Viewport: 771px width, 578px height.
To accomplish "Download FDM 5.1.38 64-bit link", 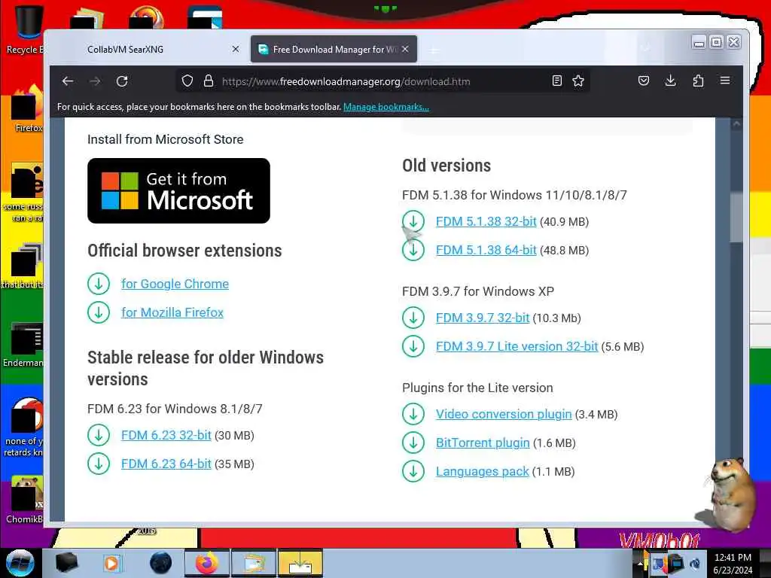I will click(x=486, y=250).
